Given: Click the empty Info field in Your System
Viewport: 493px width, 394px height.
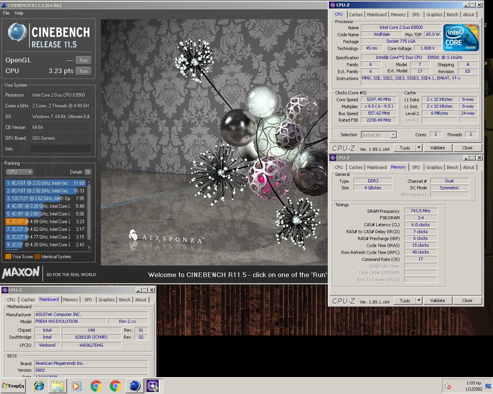Looking at the screenshot, I should 61,149.
